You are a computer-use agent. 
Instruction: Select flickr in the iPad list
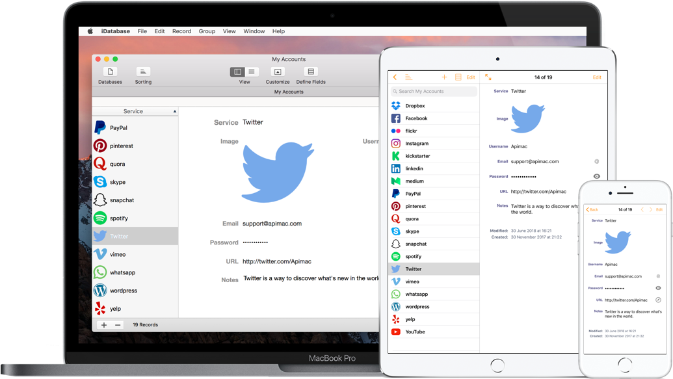434,131
